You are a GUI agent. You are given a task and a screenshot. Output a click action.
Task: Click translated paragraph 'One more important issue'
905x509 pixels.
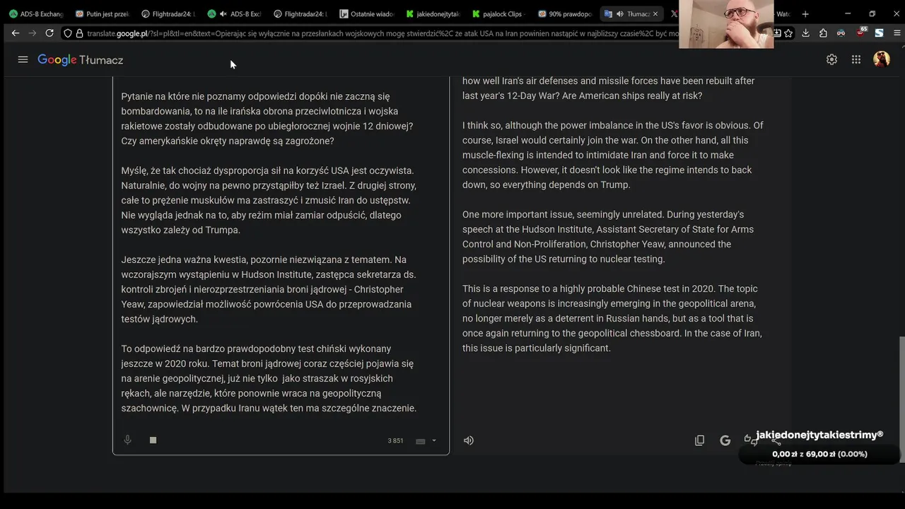608,237
